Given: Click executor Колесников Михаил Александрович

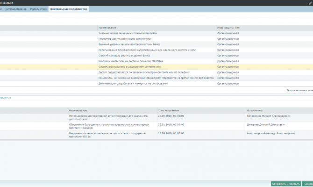Looking at the screenshot, I should pyautogui.click(x=269, y=116).
